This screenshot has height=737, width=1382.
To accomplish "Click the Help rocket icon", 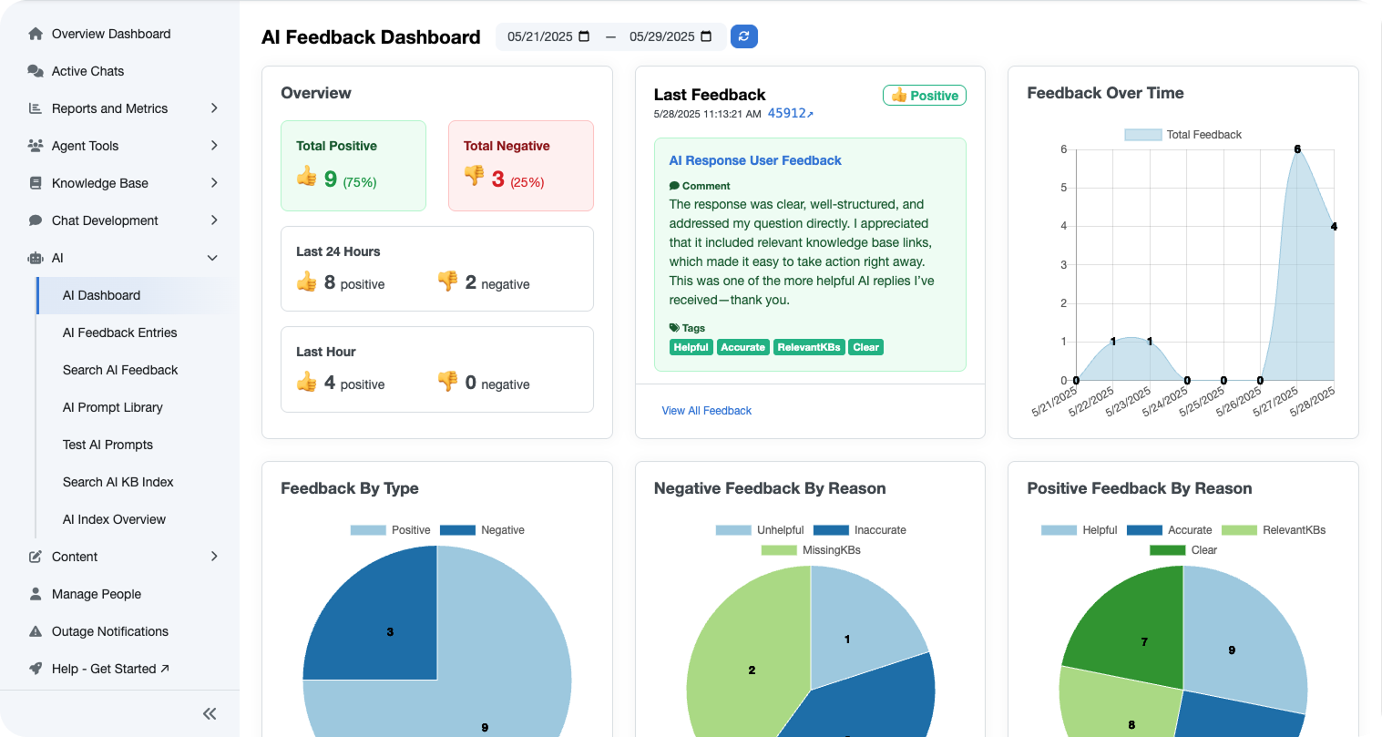I will (x=36, y=669).
